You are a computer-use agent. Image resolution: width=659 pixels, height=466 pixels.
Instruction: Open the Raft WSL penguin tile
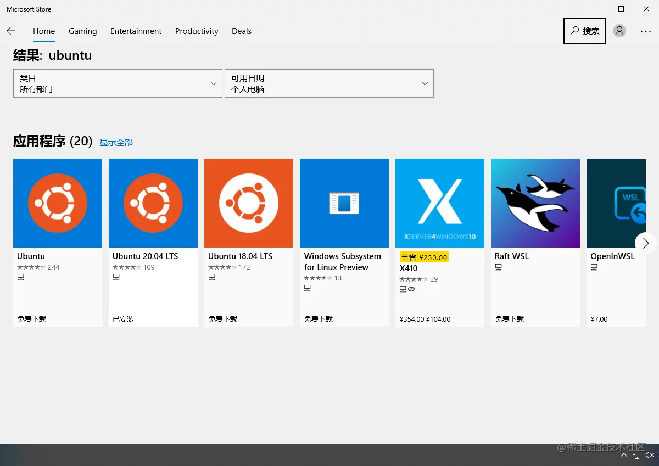point(535,203)
